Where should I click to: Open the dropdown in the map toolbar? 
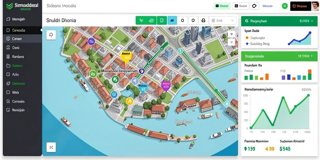[222, 20]
